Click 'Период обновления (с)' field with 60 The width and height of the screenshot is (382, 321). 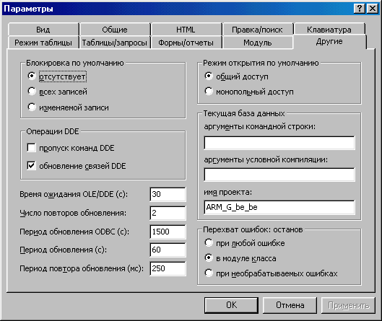pyautogui.click(x=168, y=250)
